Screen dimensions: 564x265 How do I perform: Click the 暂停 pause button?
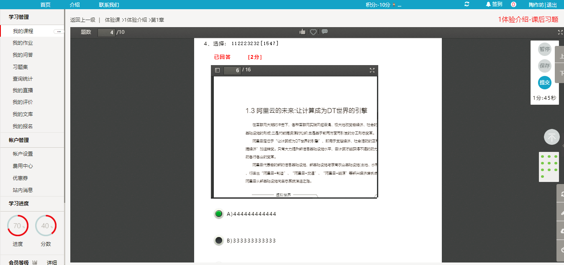(x=544, y=49)
